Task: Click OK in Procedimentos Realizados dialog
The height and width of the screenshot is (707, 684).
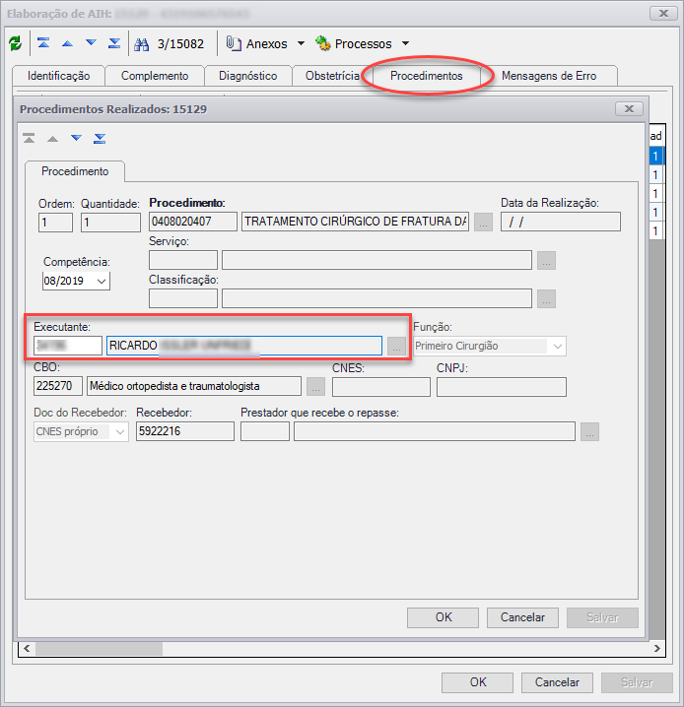Action: (x=444, y=617)
